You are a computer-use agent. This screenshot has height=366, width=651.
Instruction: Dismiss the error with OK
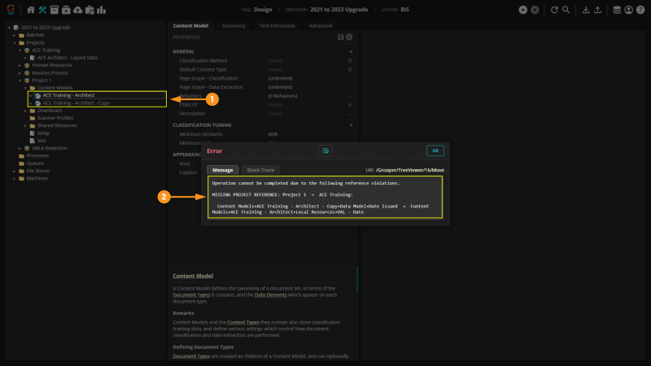[x=435, y=150]
